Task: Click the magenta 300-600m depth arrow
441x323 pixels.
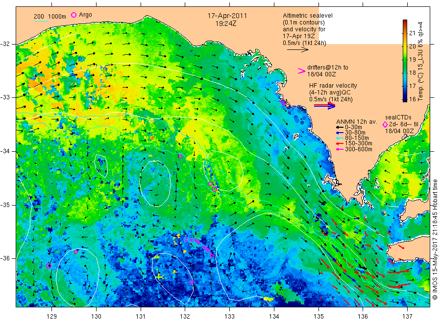Action: tap(340, 149)
